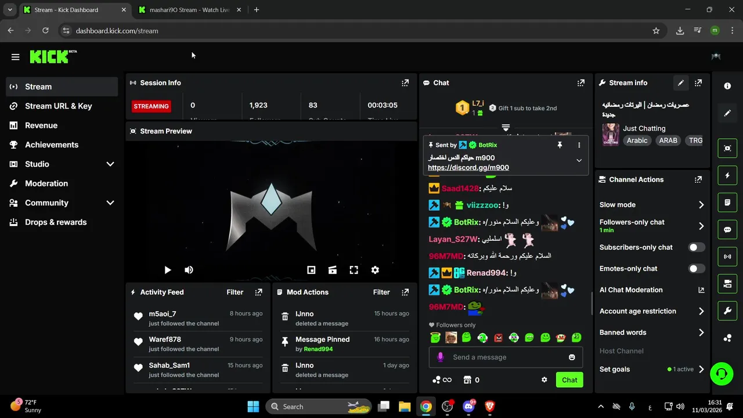The height and width of the screenshot is (418, 743).
Task: Pop out the Mod Actions panel
Action: coord(405,292)
